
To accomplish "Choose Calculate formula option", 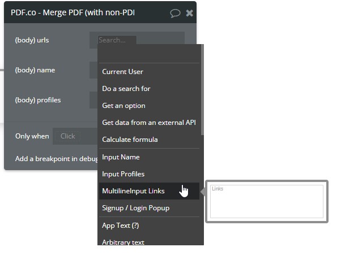I will pos(149,140).
